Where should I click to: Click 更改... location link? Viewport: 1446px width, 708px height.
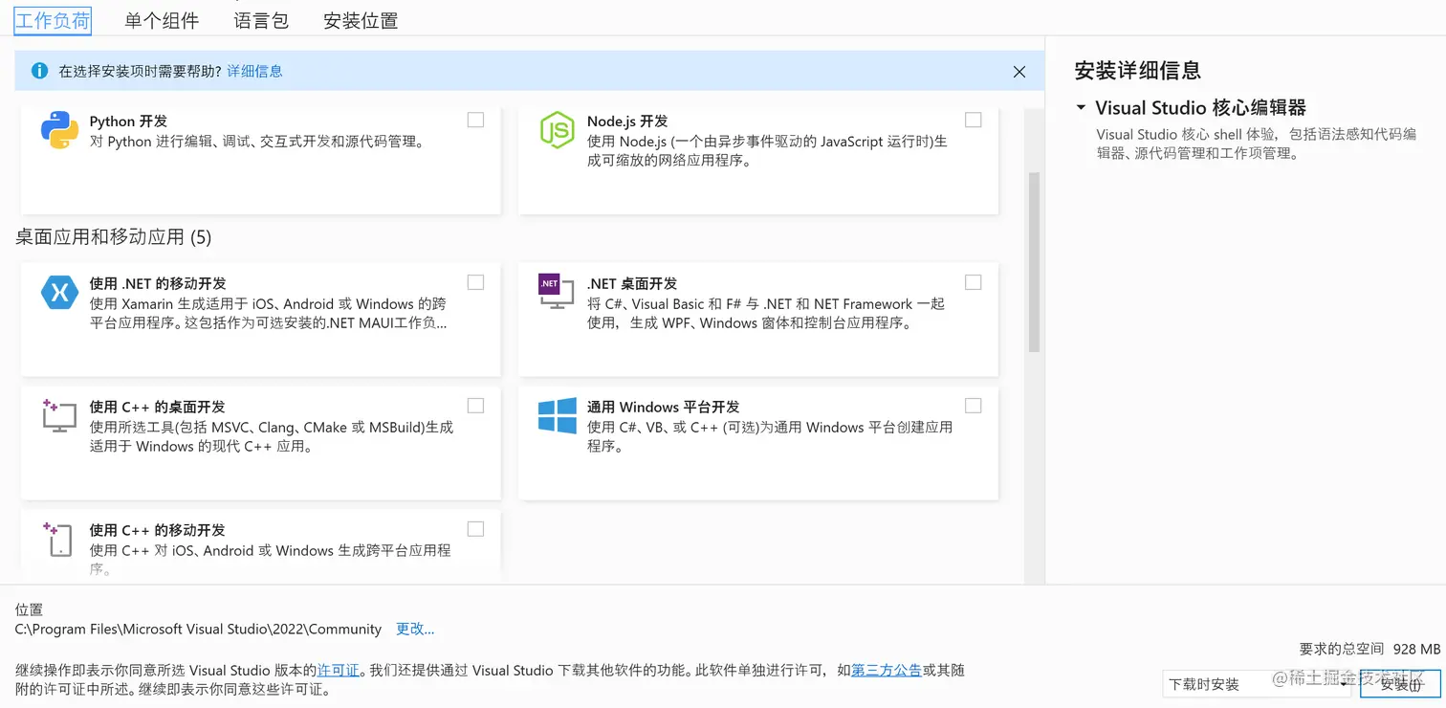click(415, 629)
